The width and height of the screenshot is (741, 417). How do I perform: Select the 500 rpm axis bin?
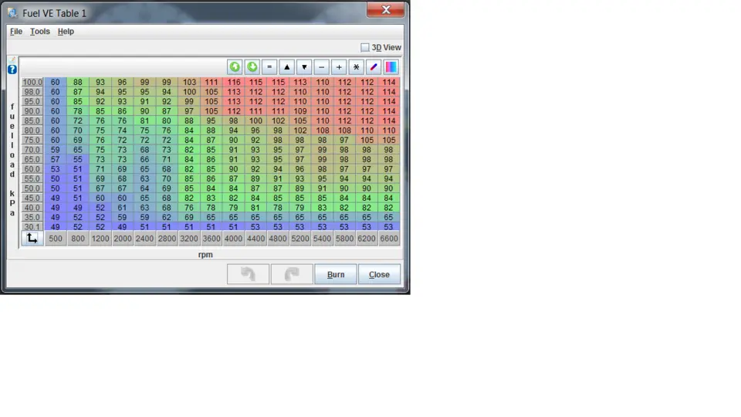point(56,239)
